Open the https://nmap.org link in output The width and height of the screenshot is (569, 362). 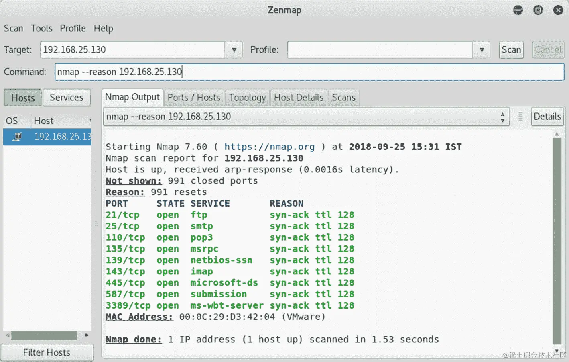[269, 147]
